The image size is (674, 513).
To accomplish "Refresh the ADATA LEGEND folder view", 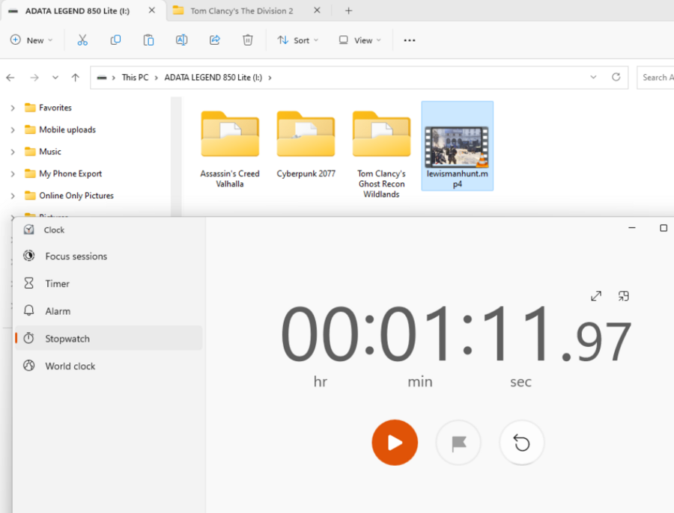I will tap(616, 77).
